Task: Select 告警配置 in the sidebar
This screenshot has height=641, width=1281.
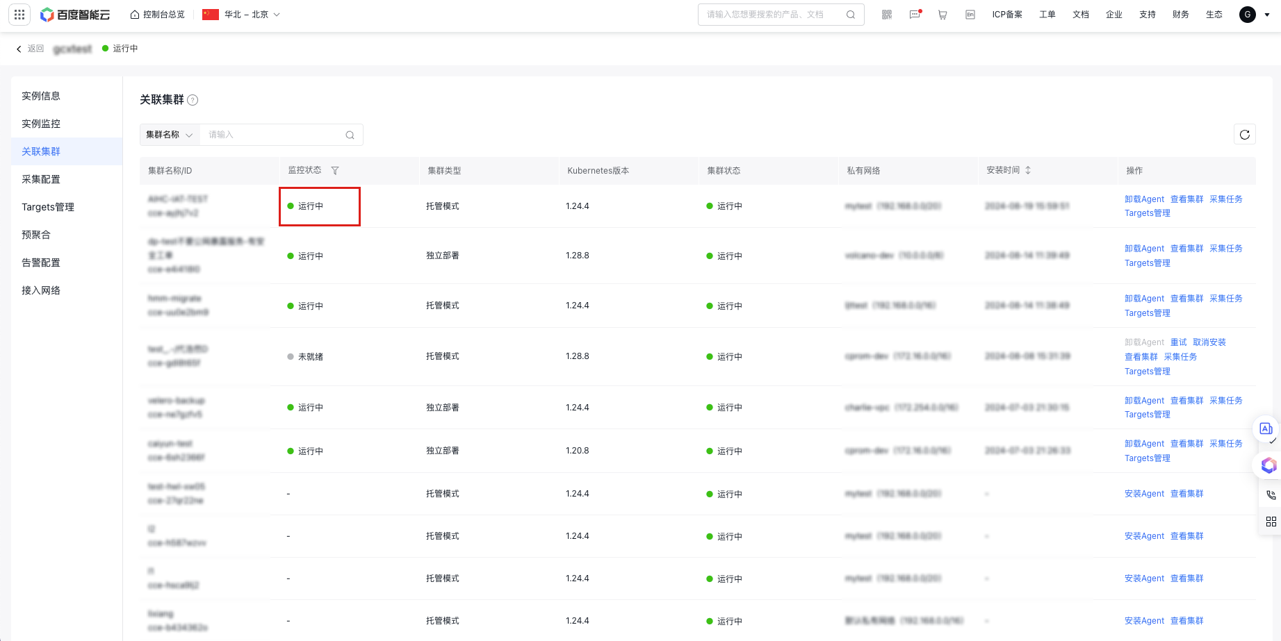Action: click(67, 263)
